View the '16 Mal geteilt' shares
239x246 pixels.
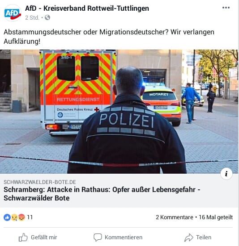[216, 217]
